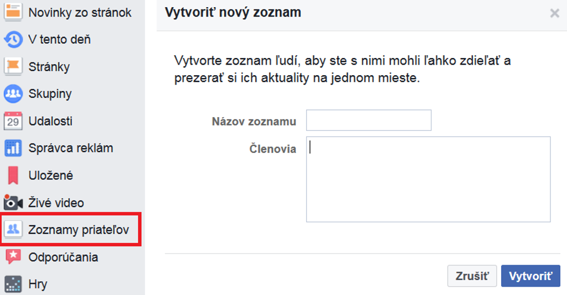Screen dimensions: 567x295
Task: Open the Skupiny menu item
Action: click(50, 94)
